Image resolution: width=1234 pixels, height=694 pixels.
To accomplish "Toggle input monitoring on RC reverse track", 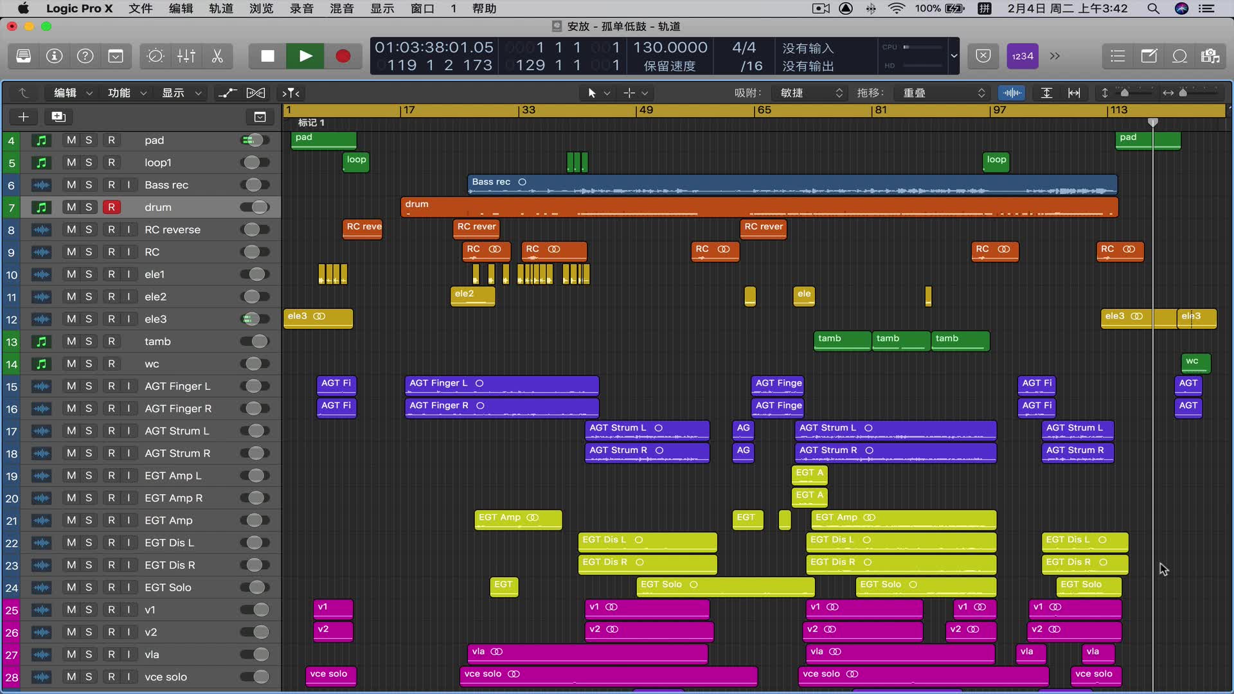I will 129,229.
